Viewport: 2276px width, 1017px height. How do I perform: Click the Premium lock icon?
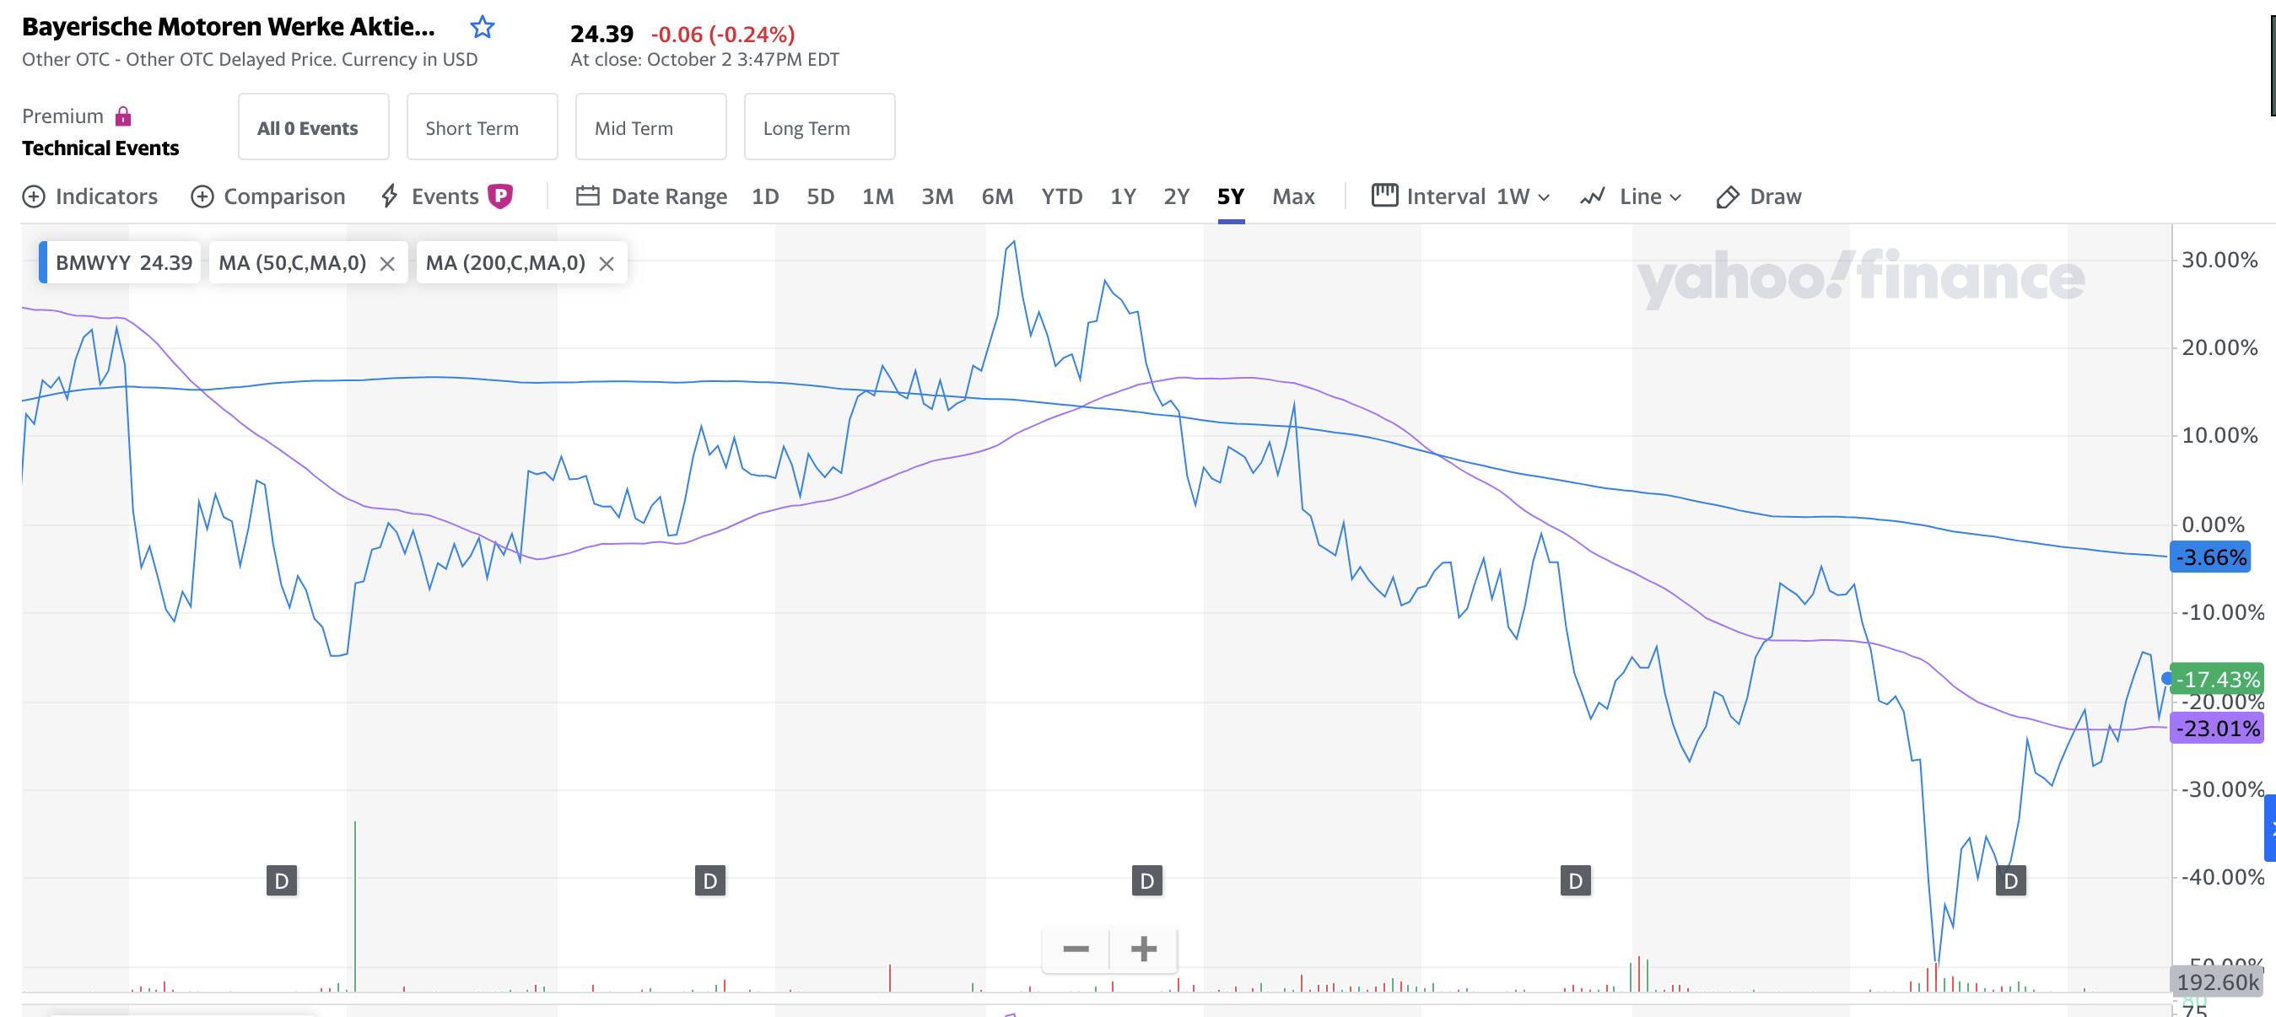124,116
